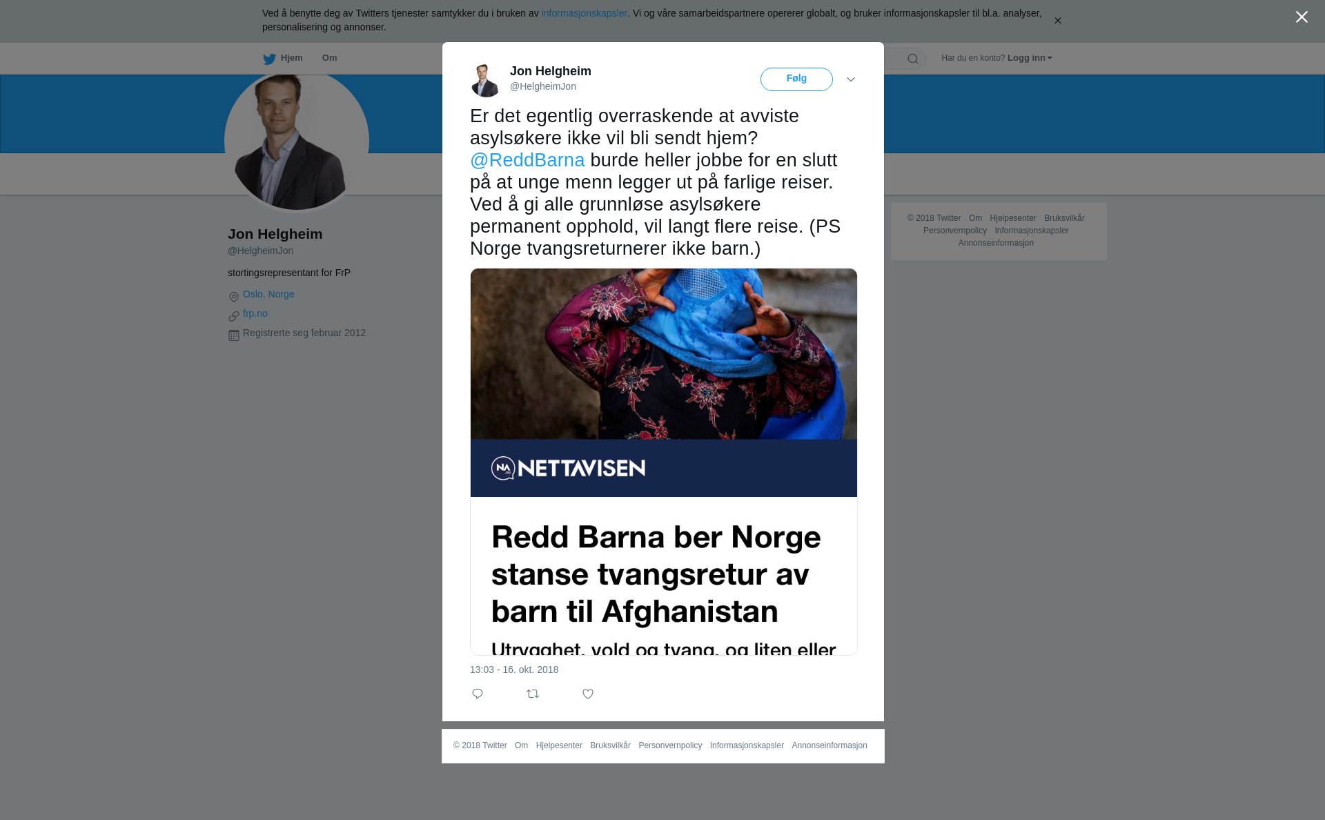Visit the frp.no website link
Screen dimensions: 1325x820
point(255,313)
